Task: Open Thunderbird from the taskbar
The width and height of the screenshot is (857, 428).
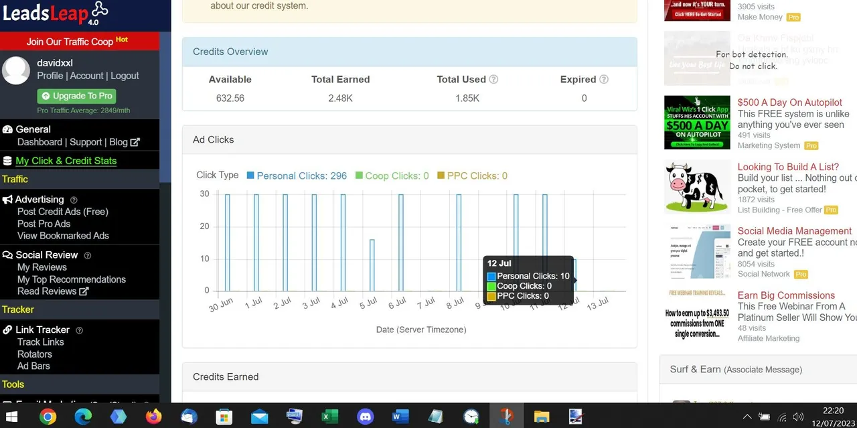Action: tap(189, 417)
